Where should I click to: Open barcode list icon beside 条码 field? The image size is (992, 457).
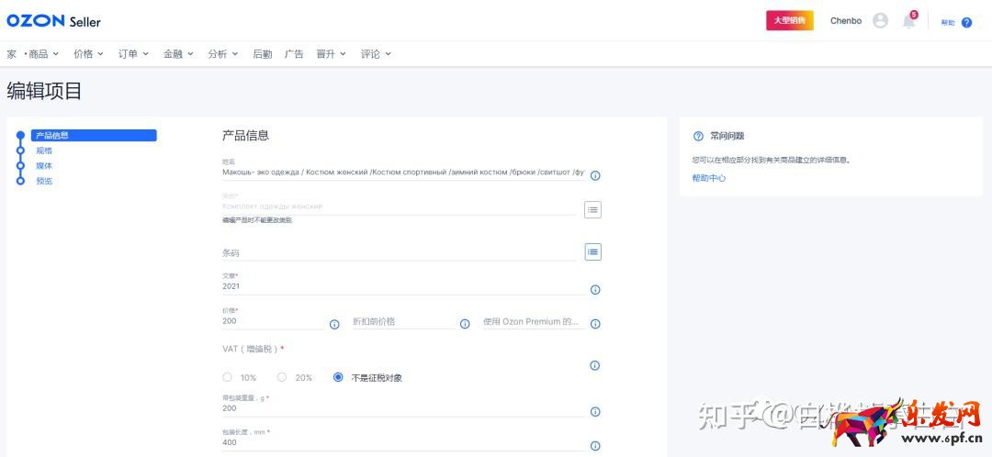click(x=593, y=251)
